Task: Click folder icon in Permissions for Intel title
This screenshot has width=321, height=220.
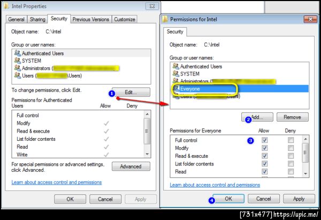Action: 165,19
